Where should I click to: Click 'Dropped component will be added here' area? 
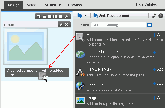pos(37,73)
